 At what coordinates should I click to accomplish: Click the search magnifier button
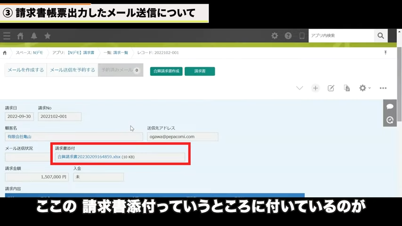click(x=381, y=36)
